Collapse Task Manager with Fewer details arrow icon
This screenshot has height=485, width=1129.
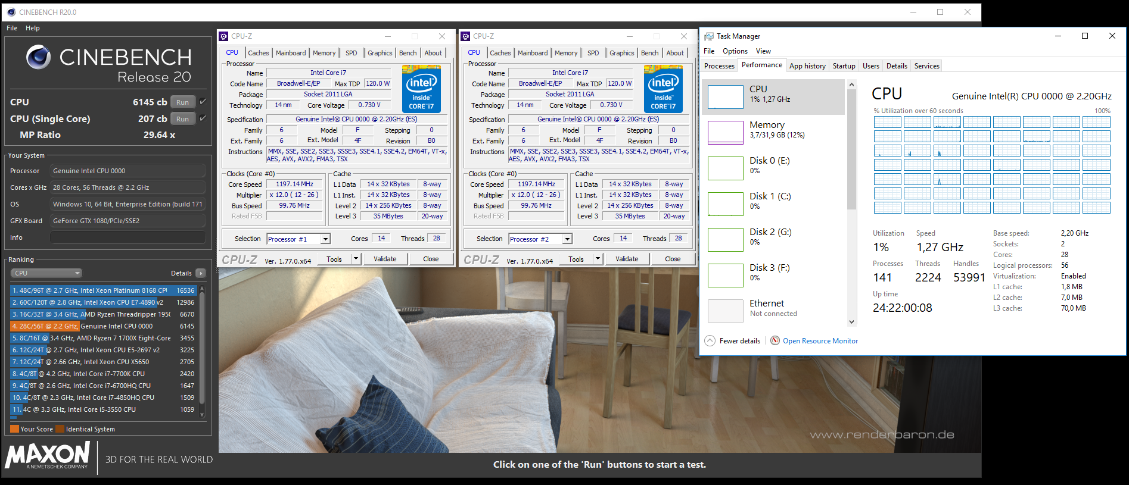pos(710,341)
